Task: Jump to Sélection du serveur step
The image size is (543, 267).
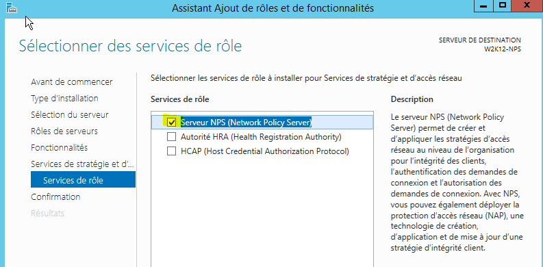Action: (70, 114)
